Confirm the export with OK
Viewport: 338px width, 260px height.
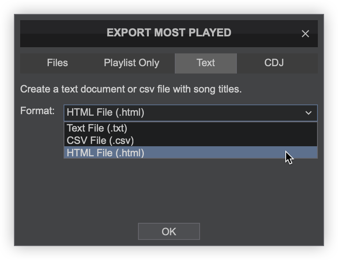[x=169, y=231]
